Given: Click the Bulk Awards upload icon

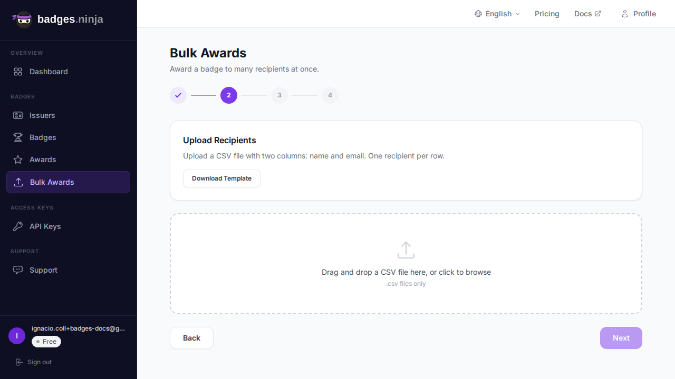Looking at the screenshot, I should pyautogui.click(x=18, y=182).
